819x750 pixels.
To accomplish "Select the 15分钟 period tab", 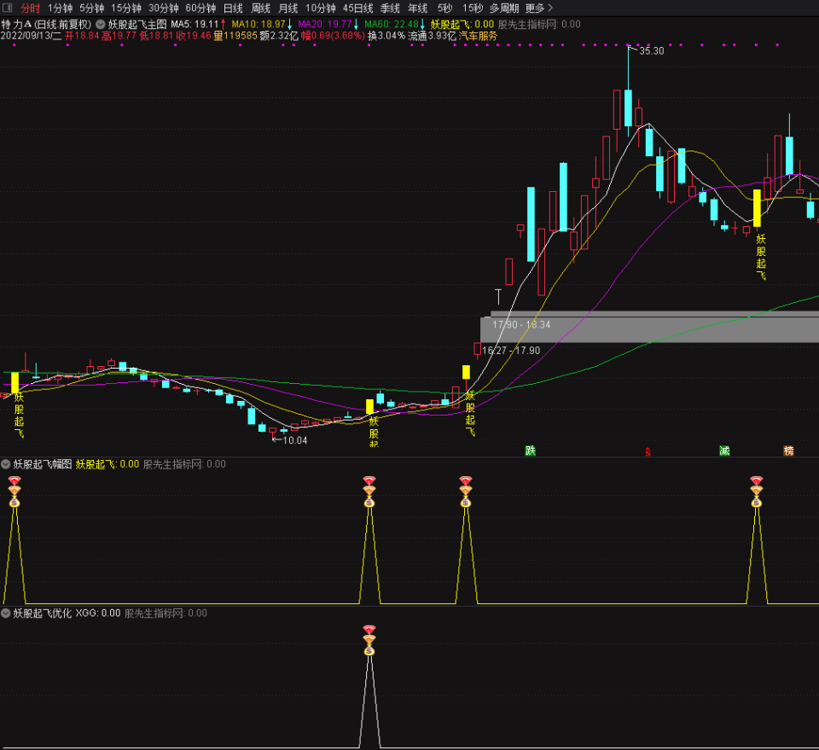I will [x=126, y=9].
